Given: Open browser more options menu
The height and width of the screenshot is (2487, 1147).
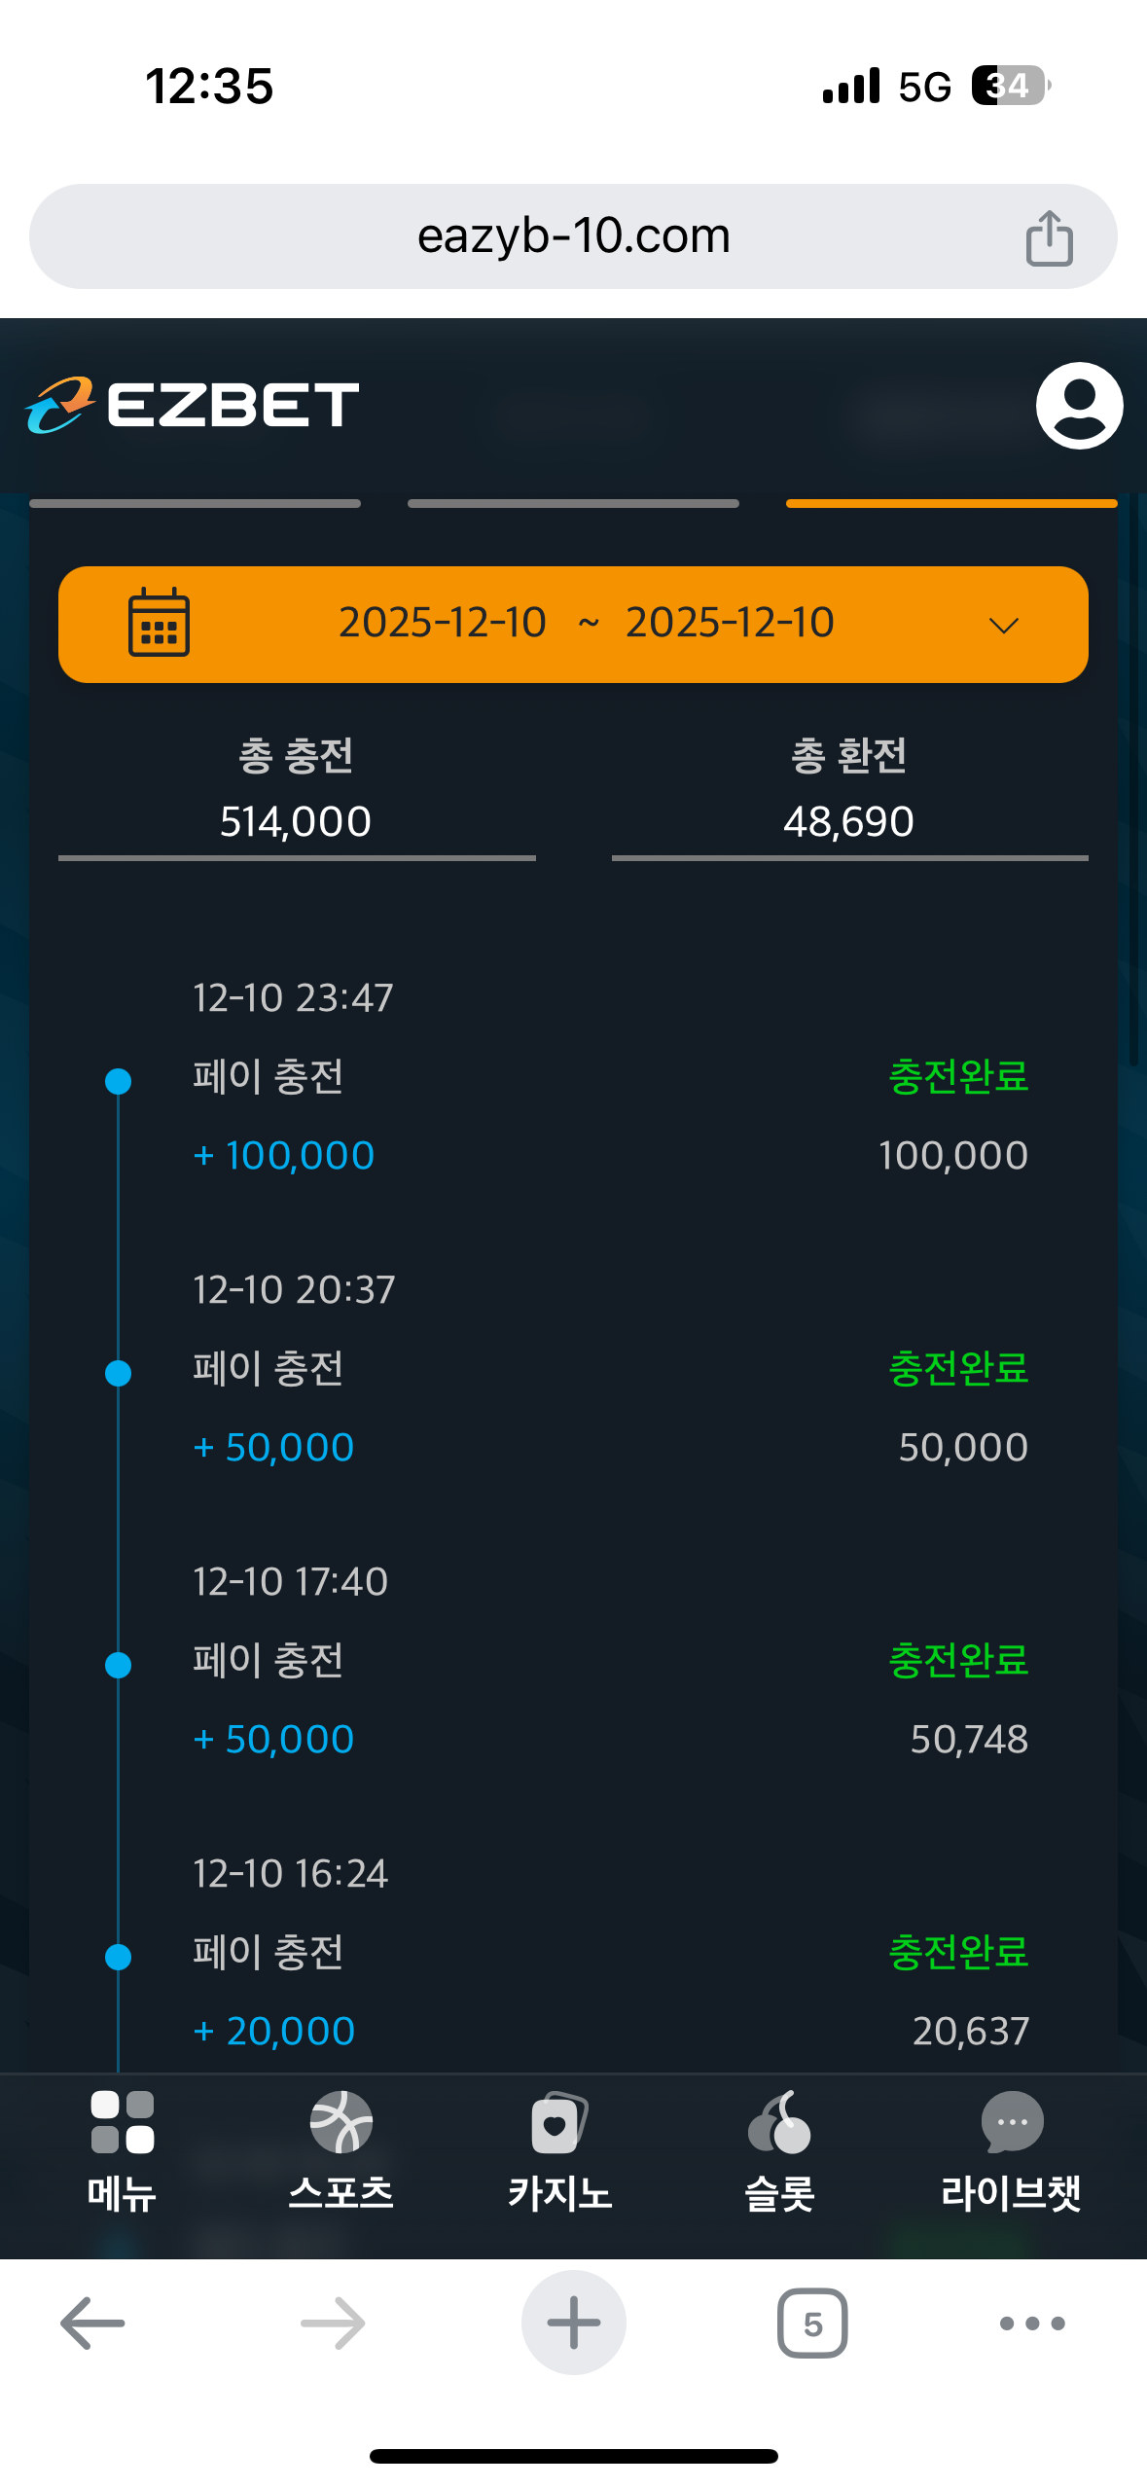Looking at the screenshot, I should (1032, 2324).
